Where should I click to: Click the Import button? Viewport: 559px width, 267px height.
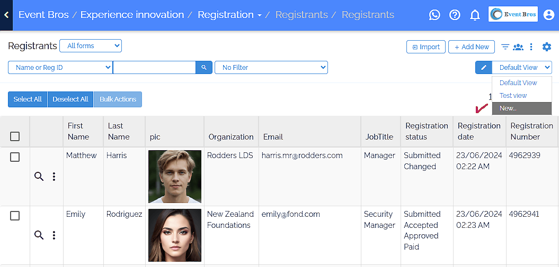point(426,47)
